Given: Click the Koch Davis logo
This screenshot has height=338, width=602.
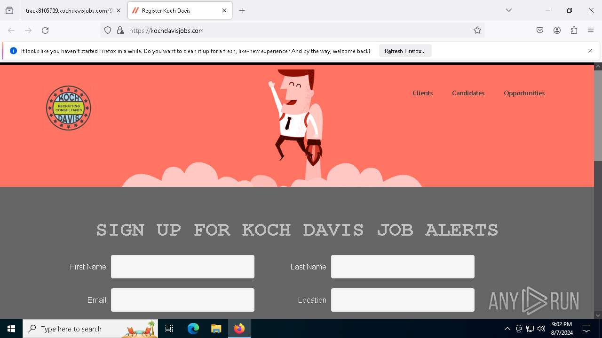Looking at the screenshot, I should [x=69, y=108].
